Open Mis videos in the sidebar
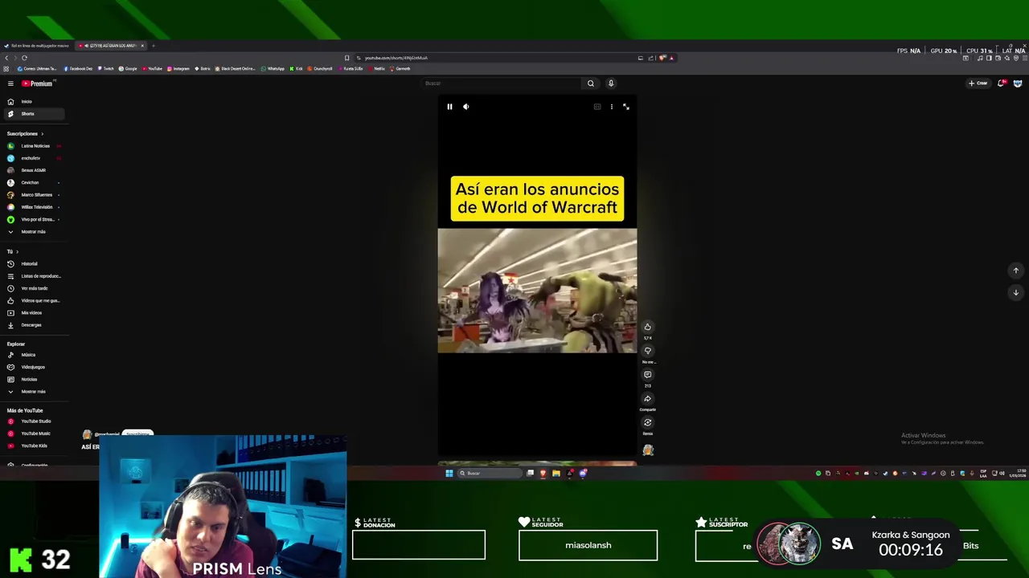Screen dimensions: 1029x578 click(x=32, y=313)
